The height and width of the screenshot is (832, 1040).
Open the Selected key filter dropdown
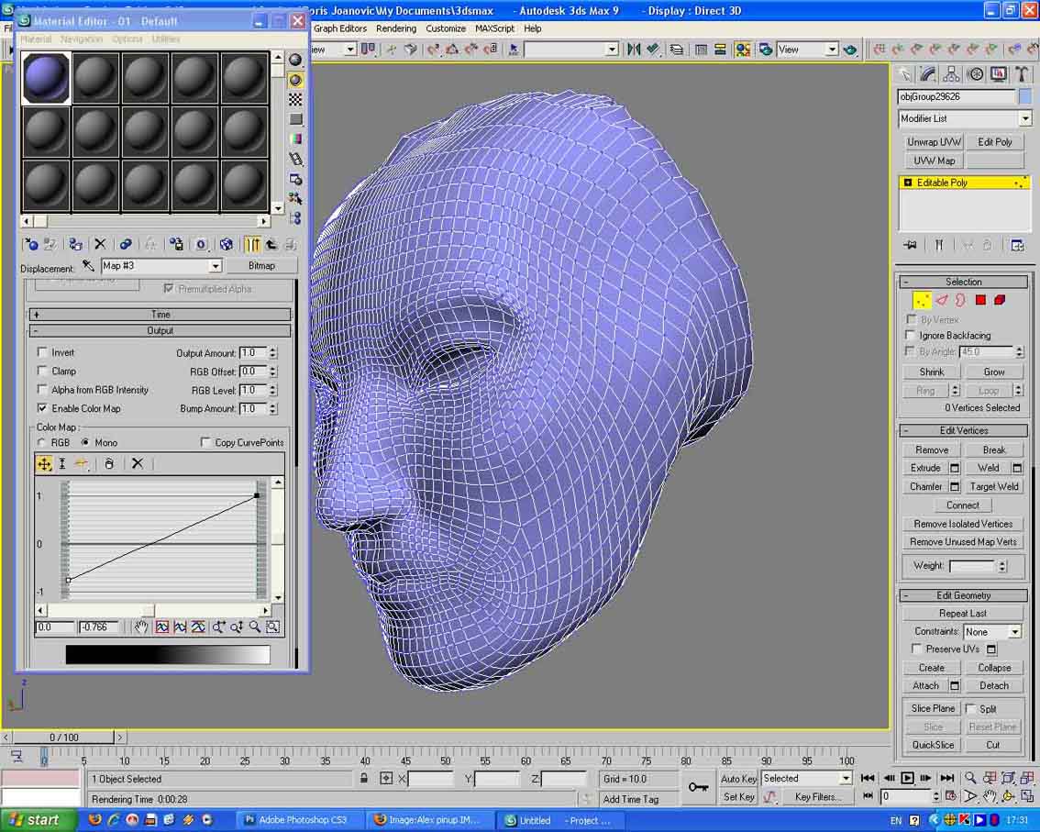click(x=846, y=778)
